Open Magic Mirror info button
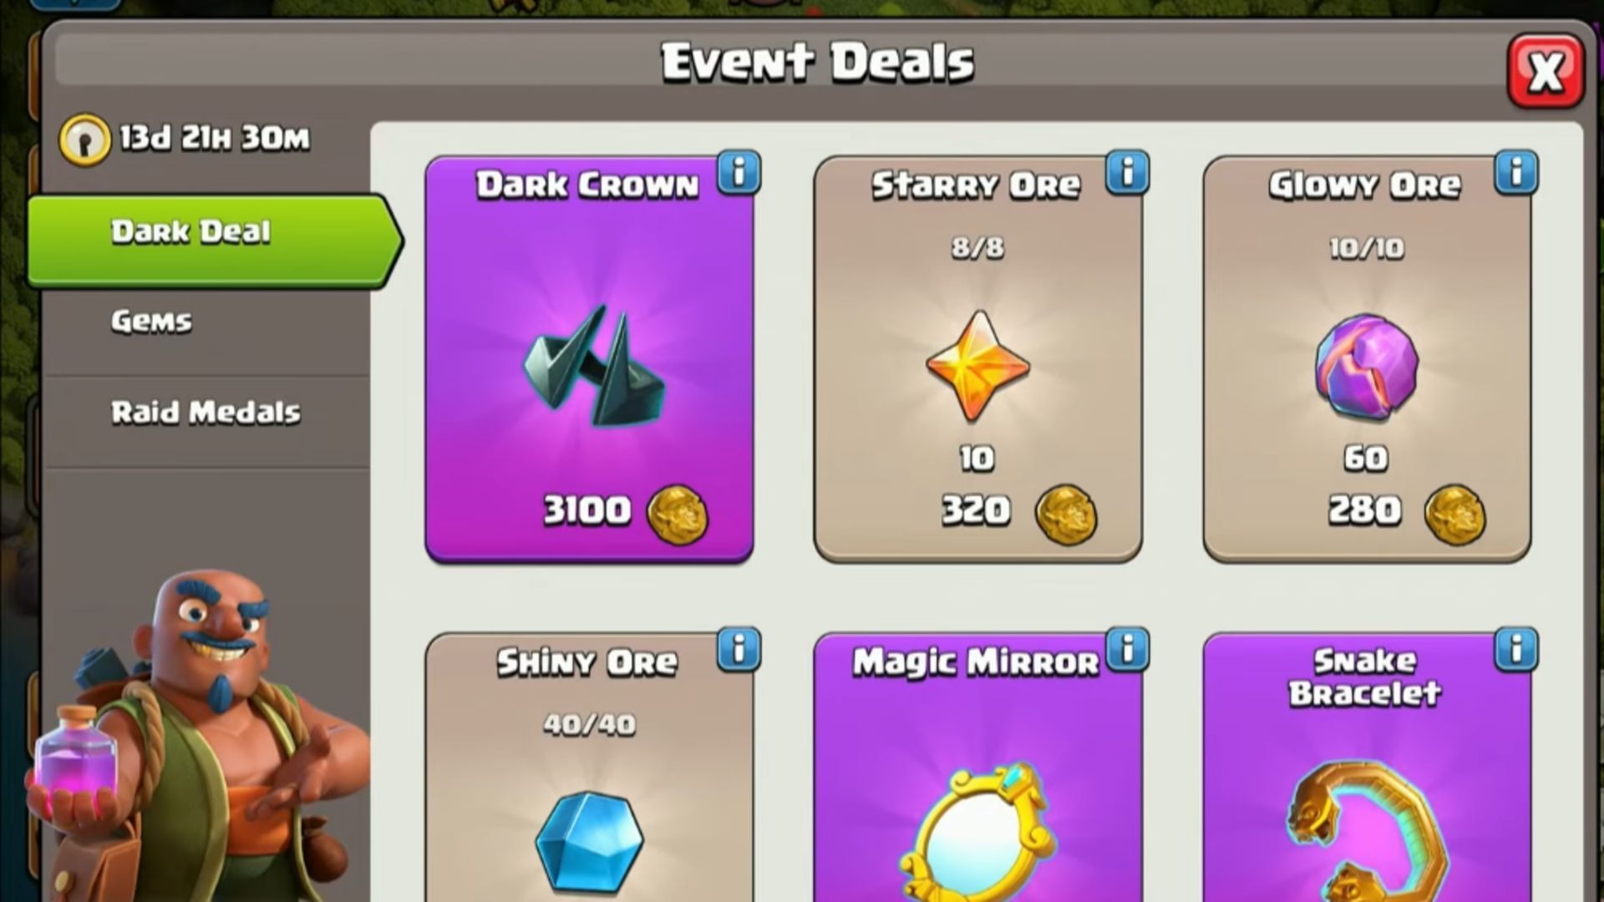Screen dimensions: 1604x902 pos(1128,650)
